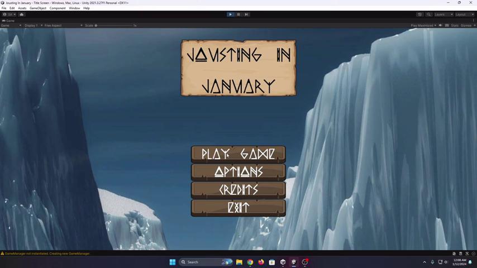Open the Unity account dropdown

[x=9, y=15]
